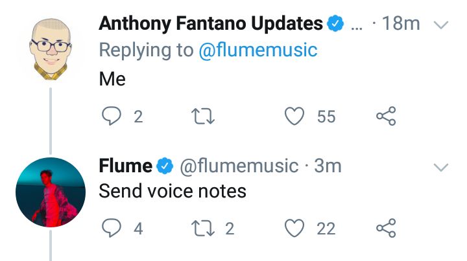
Task: Open the chevron menu on Anthony Fantano's tweet
Action: pos(440,25)
